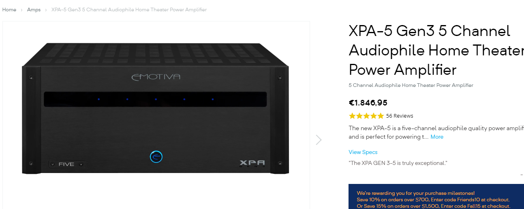Go to the Home breadcrumb link
The height and width of the screenshot is (209, 524).
click(x=9, y=10)
